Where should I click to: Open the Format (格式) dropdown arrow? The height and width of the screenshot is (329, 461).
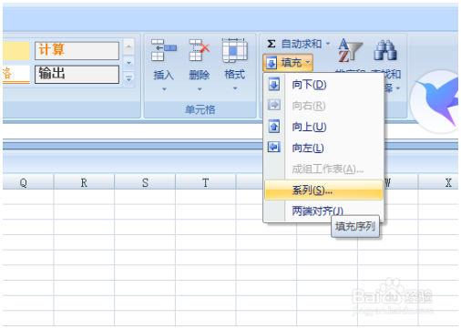[x=235, y=88]
